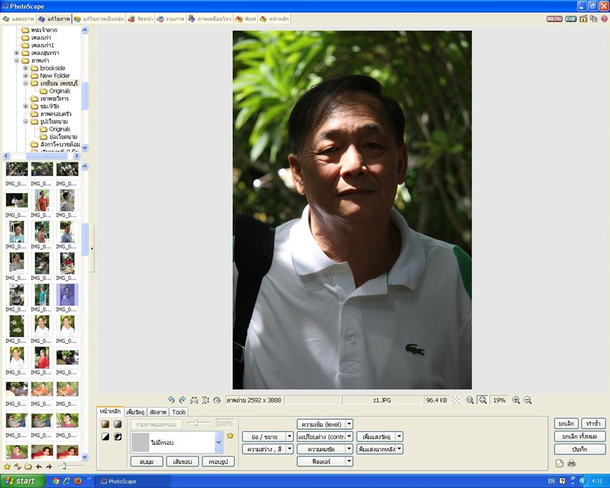This screenshot has width=610, height=488.
Task: Click the Help question mark icon
Action: pos(604,19)
